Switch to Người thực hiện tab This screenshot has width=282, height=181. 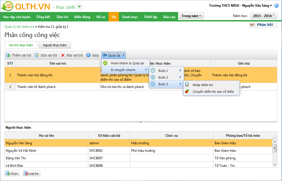coord(55,45)
